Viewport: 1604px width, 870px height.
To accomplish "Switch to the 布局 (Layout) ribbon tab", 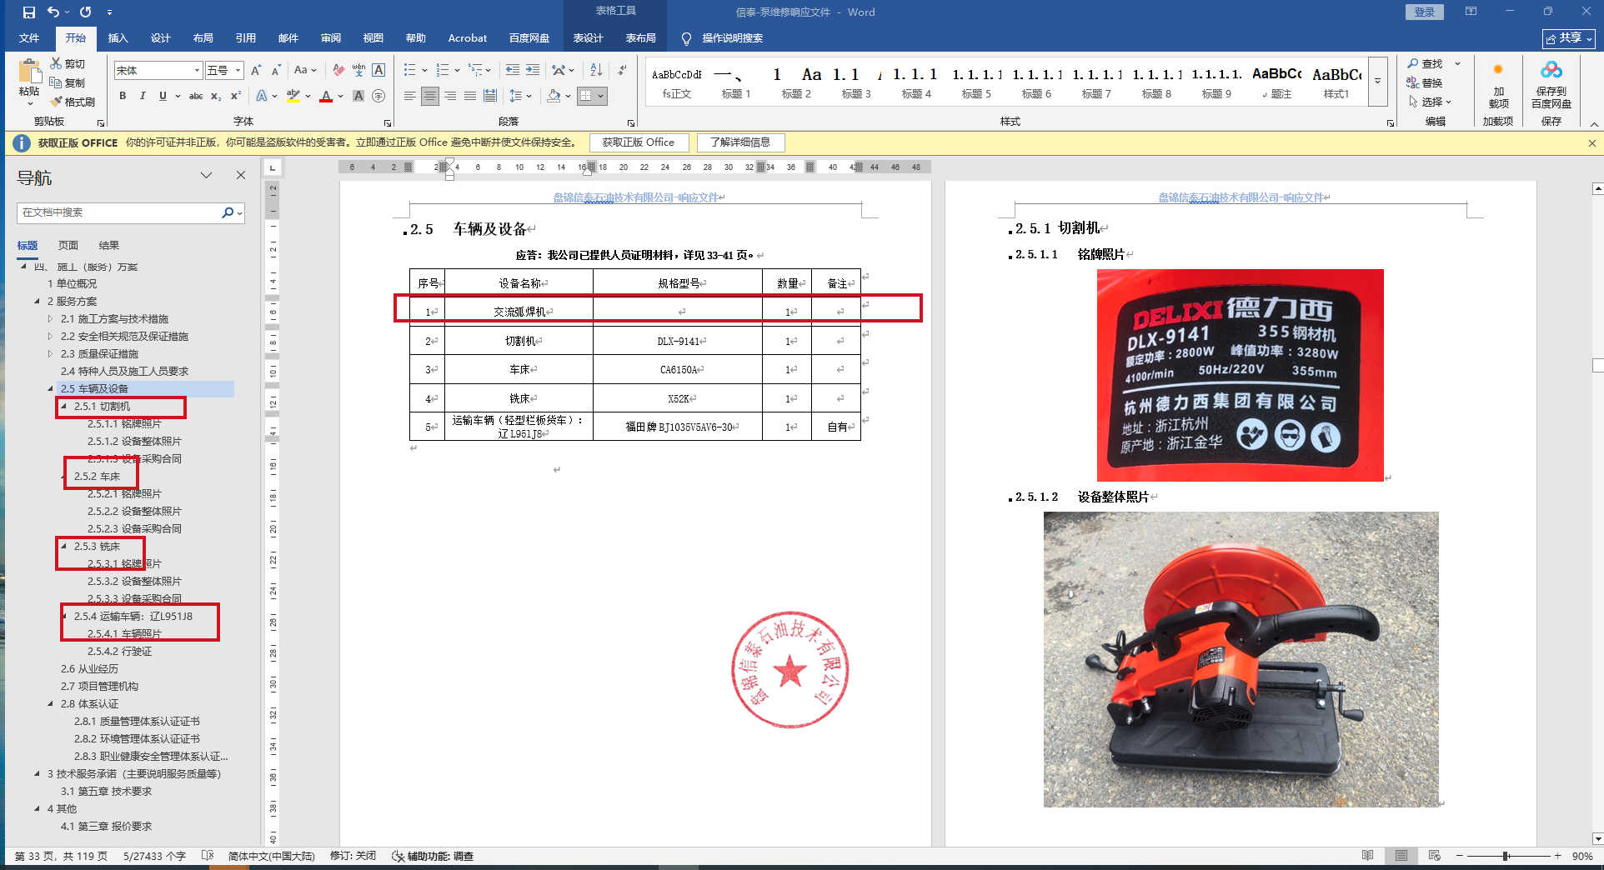I will point(203,38).
